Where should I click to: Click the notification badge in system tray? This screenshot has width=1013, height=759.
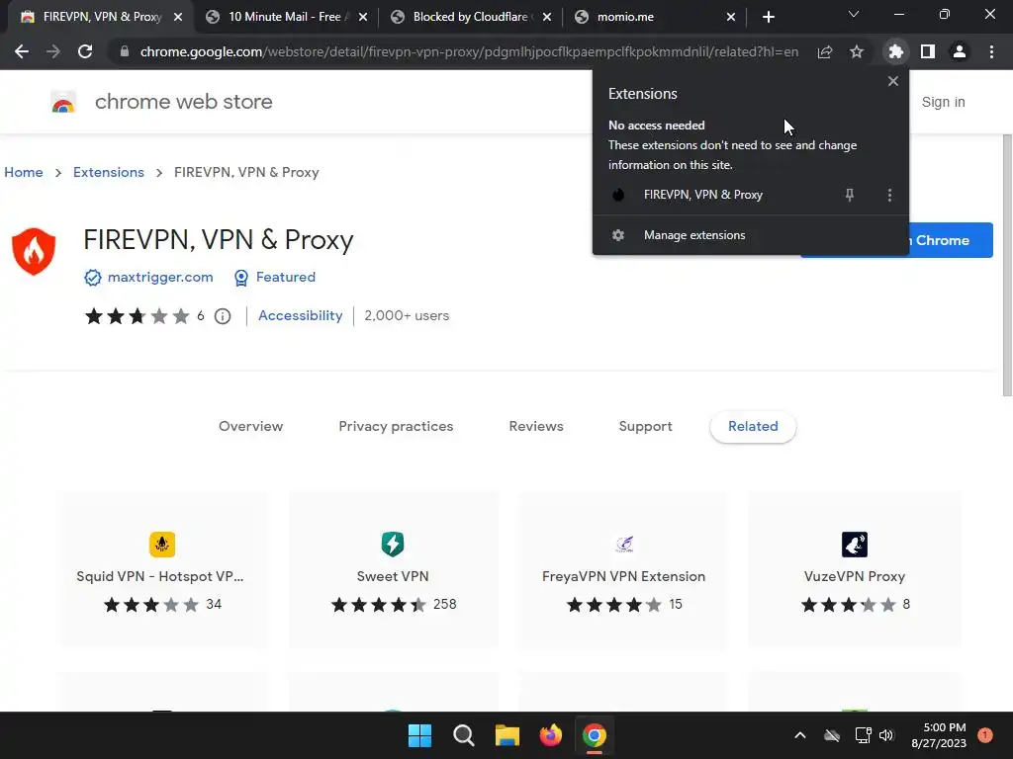[985, 735]
